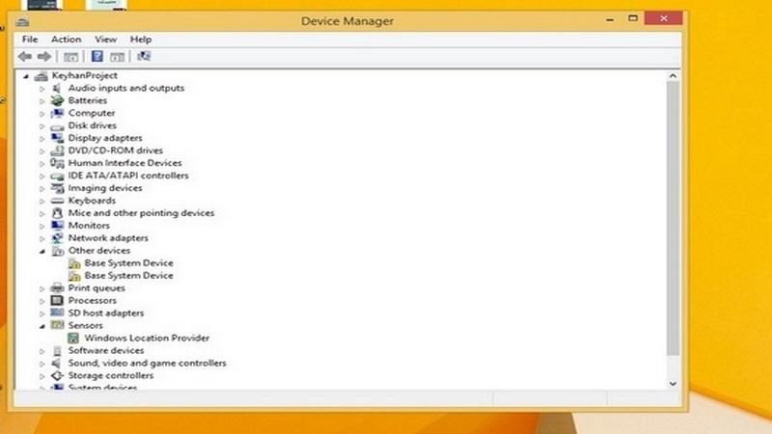Open the show/hide console tree toolbar icon
The width and height of the screenshot is (772, 434).
pos(70,57)
